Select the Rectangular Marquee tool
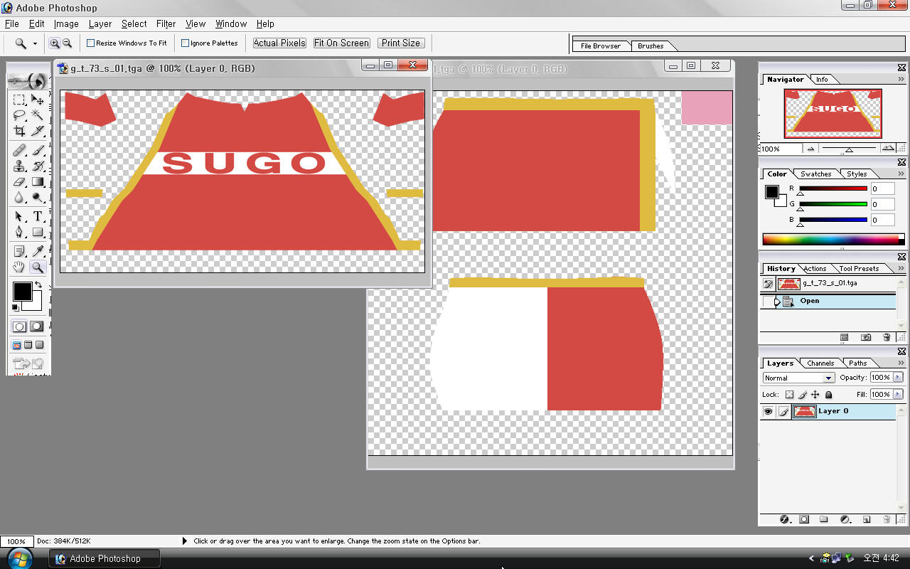This screenshot has height=569, width=910. click(20, 100)
